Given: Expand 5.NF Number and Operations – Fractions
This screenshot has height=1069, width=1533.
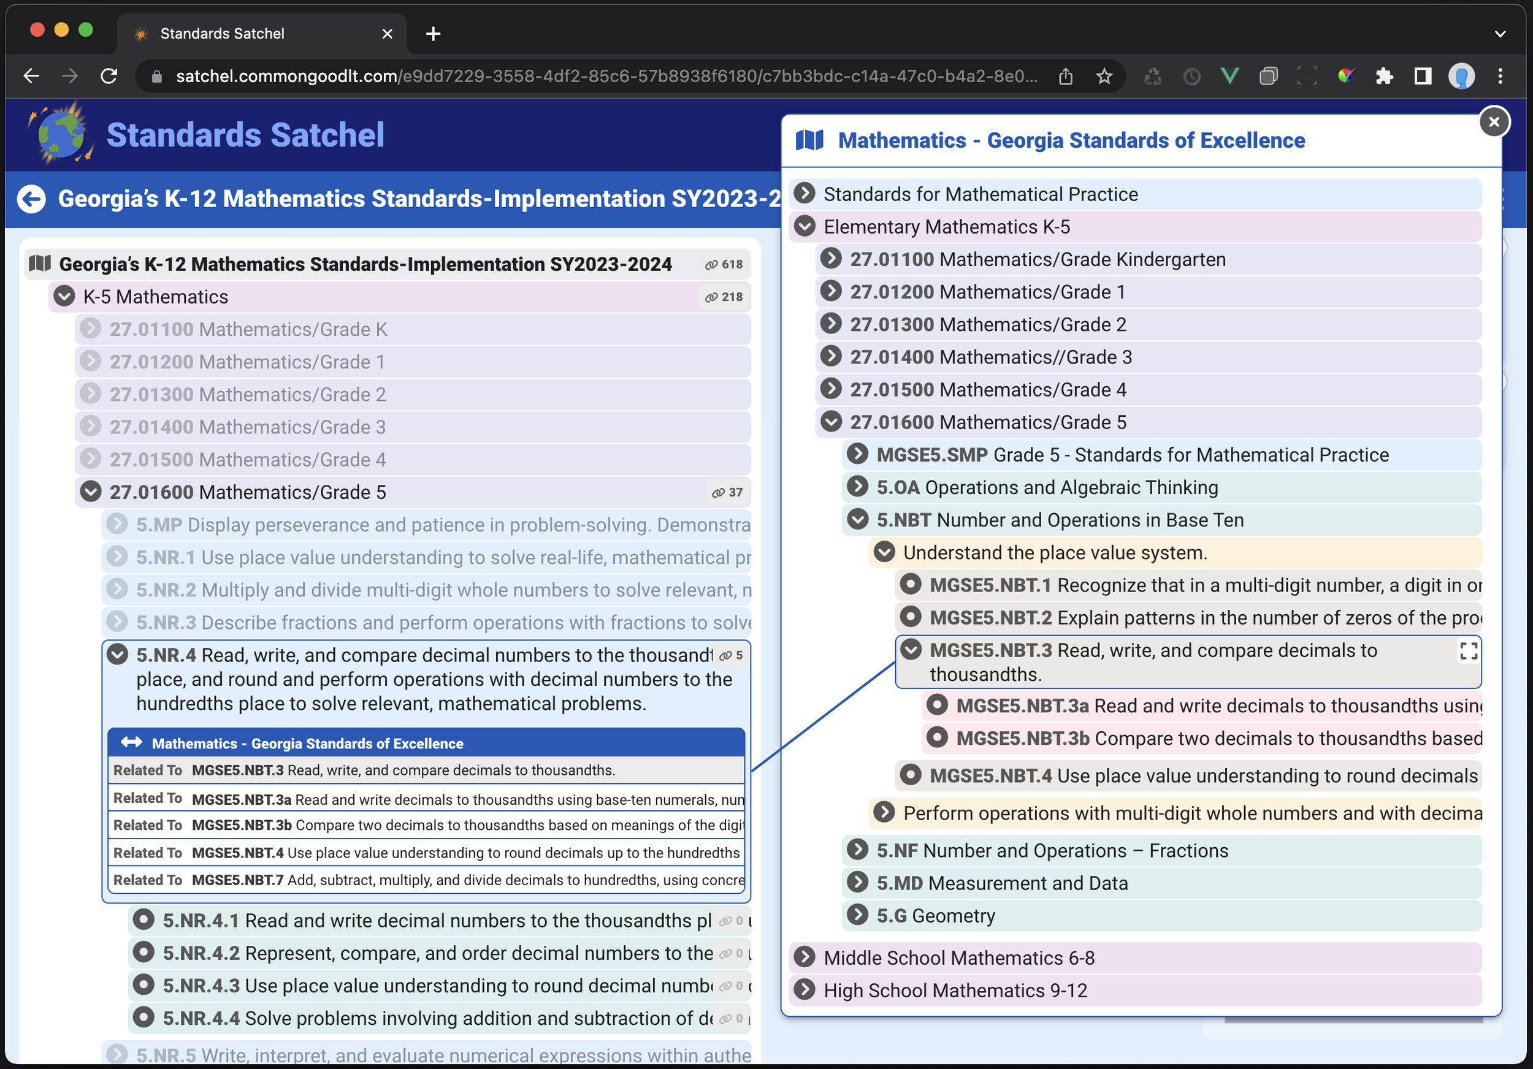Looking at the screenshot, I should 857,850.
